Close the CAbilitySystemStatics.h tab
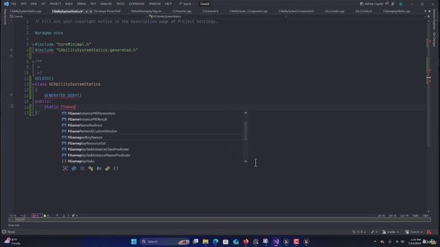This screenshot has height=247, width=440. pos(91,12)
